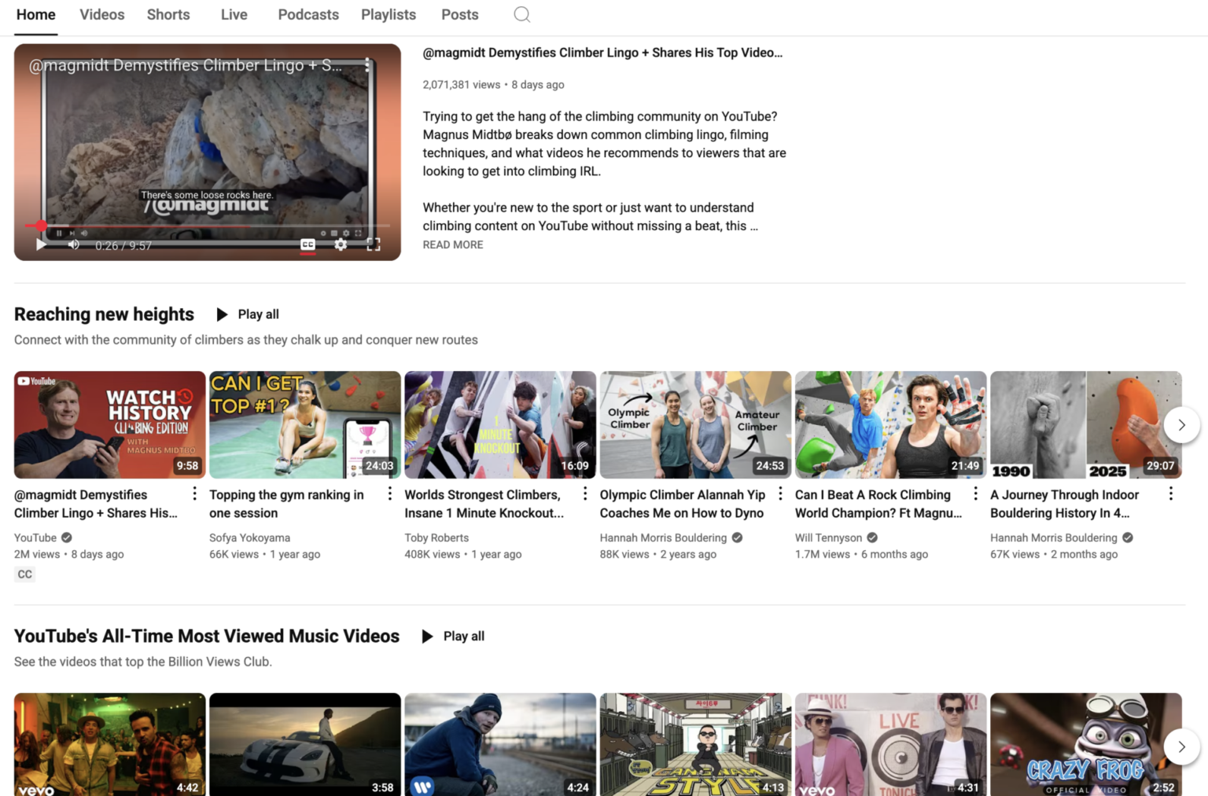This screenshot has width=1208, height=796.
Task: Expand the description with READ MORE
Action: [452, 244]
